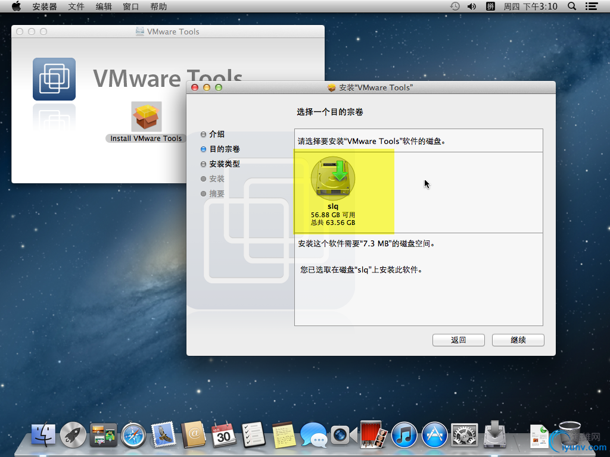This screenshot has width=610, height=457.
Task: Select the 目的宗卷 installer step
Action: pos(220,149)
